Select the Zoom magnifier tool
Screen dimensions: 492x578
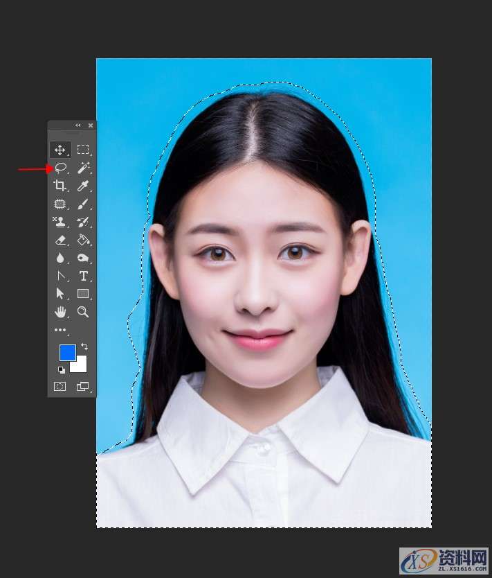[83, 312]
